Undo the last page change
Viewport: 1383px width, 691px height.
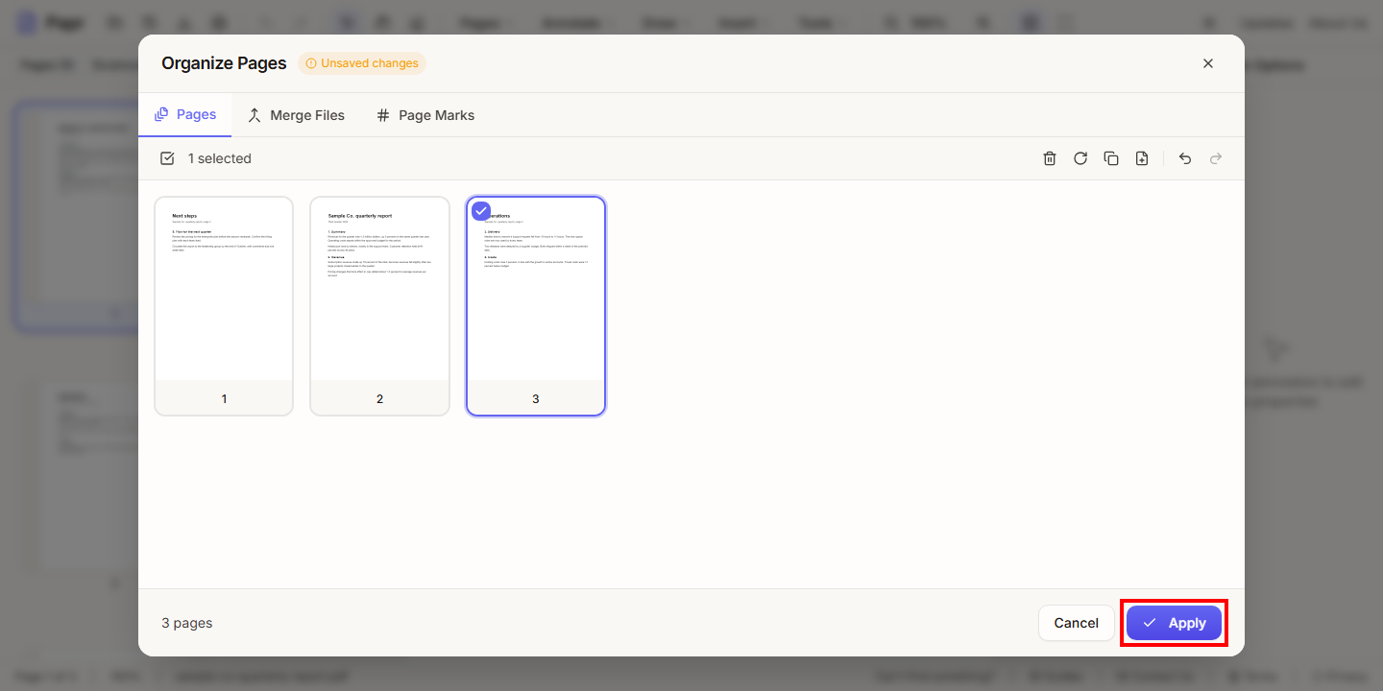(x=1185, y=158)
